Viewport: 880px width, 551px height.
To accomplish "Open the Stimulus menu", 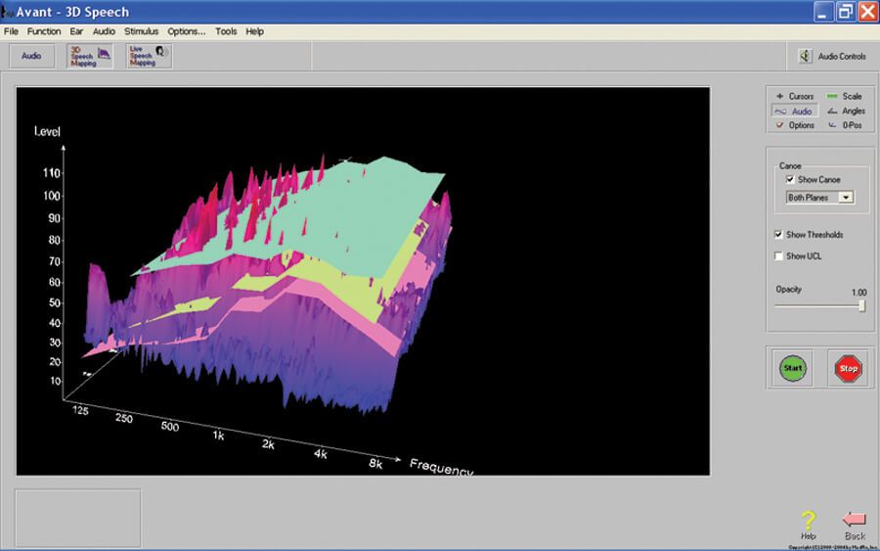I will 141,31.
